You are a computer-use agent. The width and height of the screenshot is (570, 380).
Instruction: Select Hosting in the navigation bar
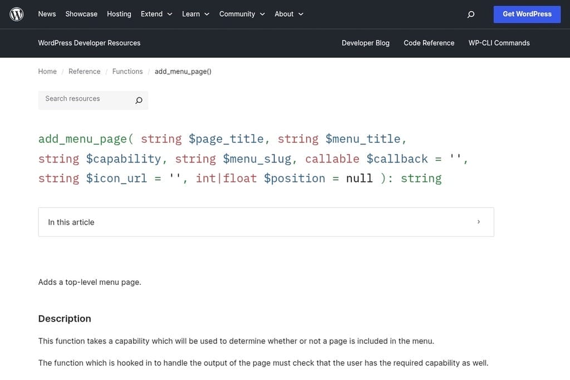point(119,14)
